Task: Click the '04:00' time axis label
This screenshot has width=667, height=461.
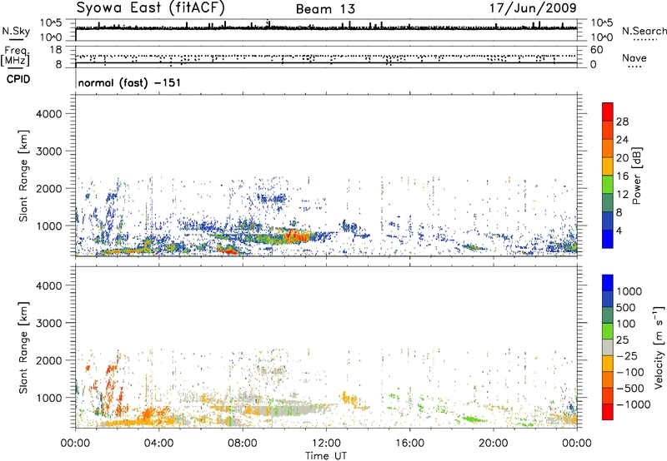Action: (158, 444)
